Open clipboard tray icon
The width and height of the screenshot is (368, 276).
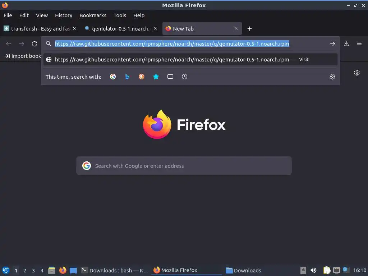tap(326, 270)
